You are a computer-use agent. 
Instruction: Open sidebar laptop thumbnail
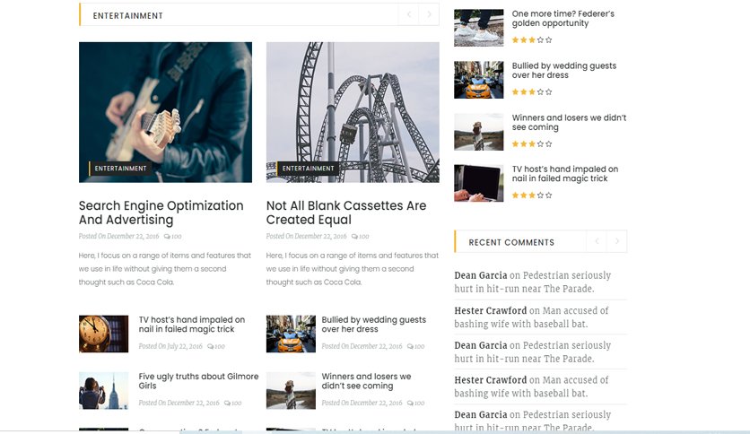pos(479,184)
